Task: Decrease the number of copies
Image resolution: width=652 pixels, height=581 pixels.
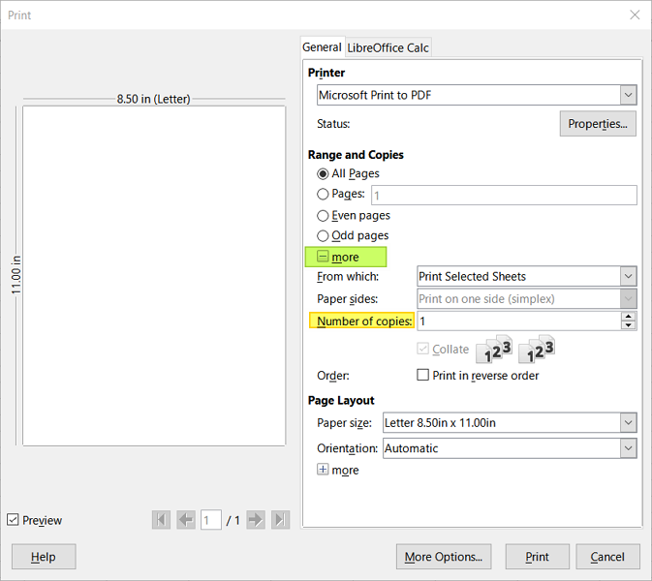Action: 629,325
